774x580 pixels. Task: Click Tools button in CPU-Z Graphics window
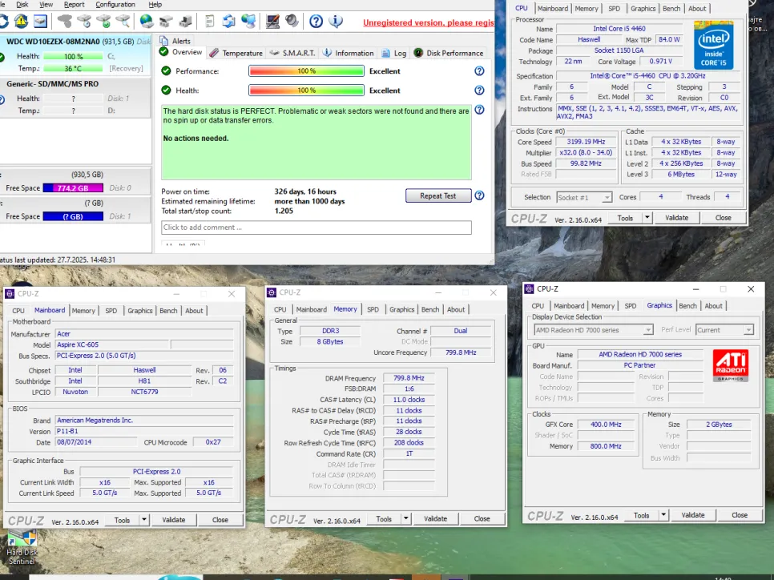(x=641, y=515)
